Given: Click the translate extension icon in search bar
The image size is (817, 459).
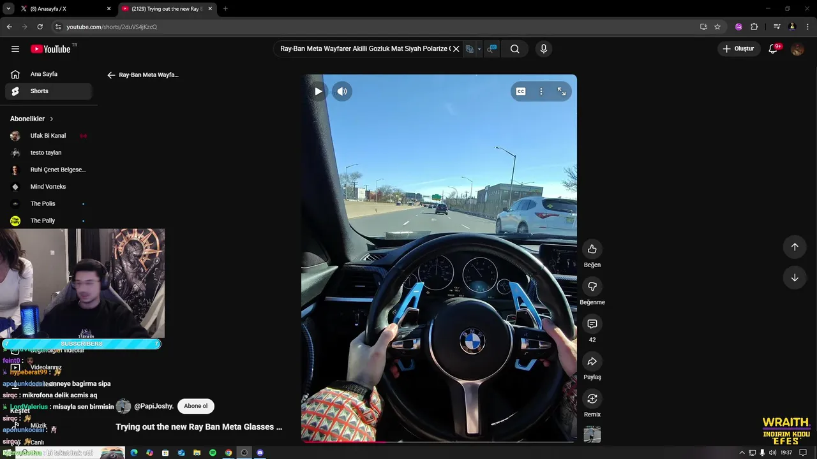Looking at the screenshot, I should point(470,49).
